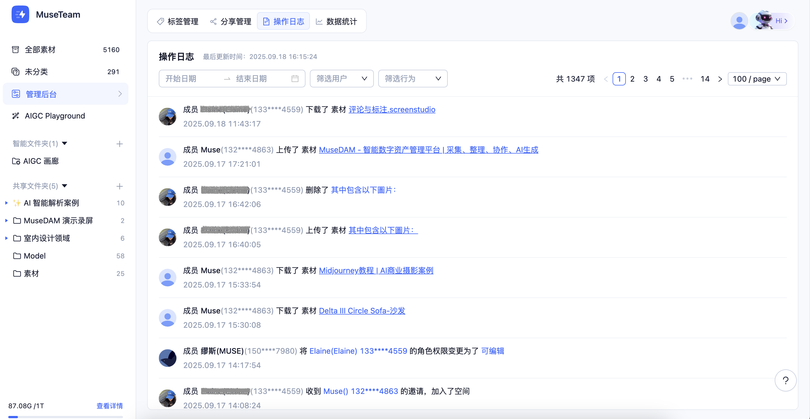This screenshot has height=419, width=810.
Task: Click the calendar icon in date range
Action: pos(295,79)
